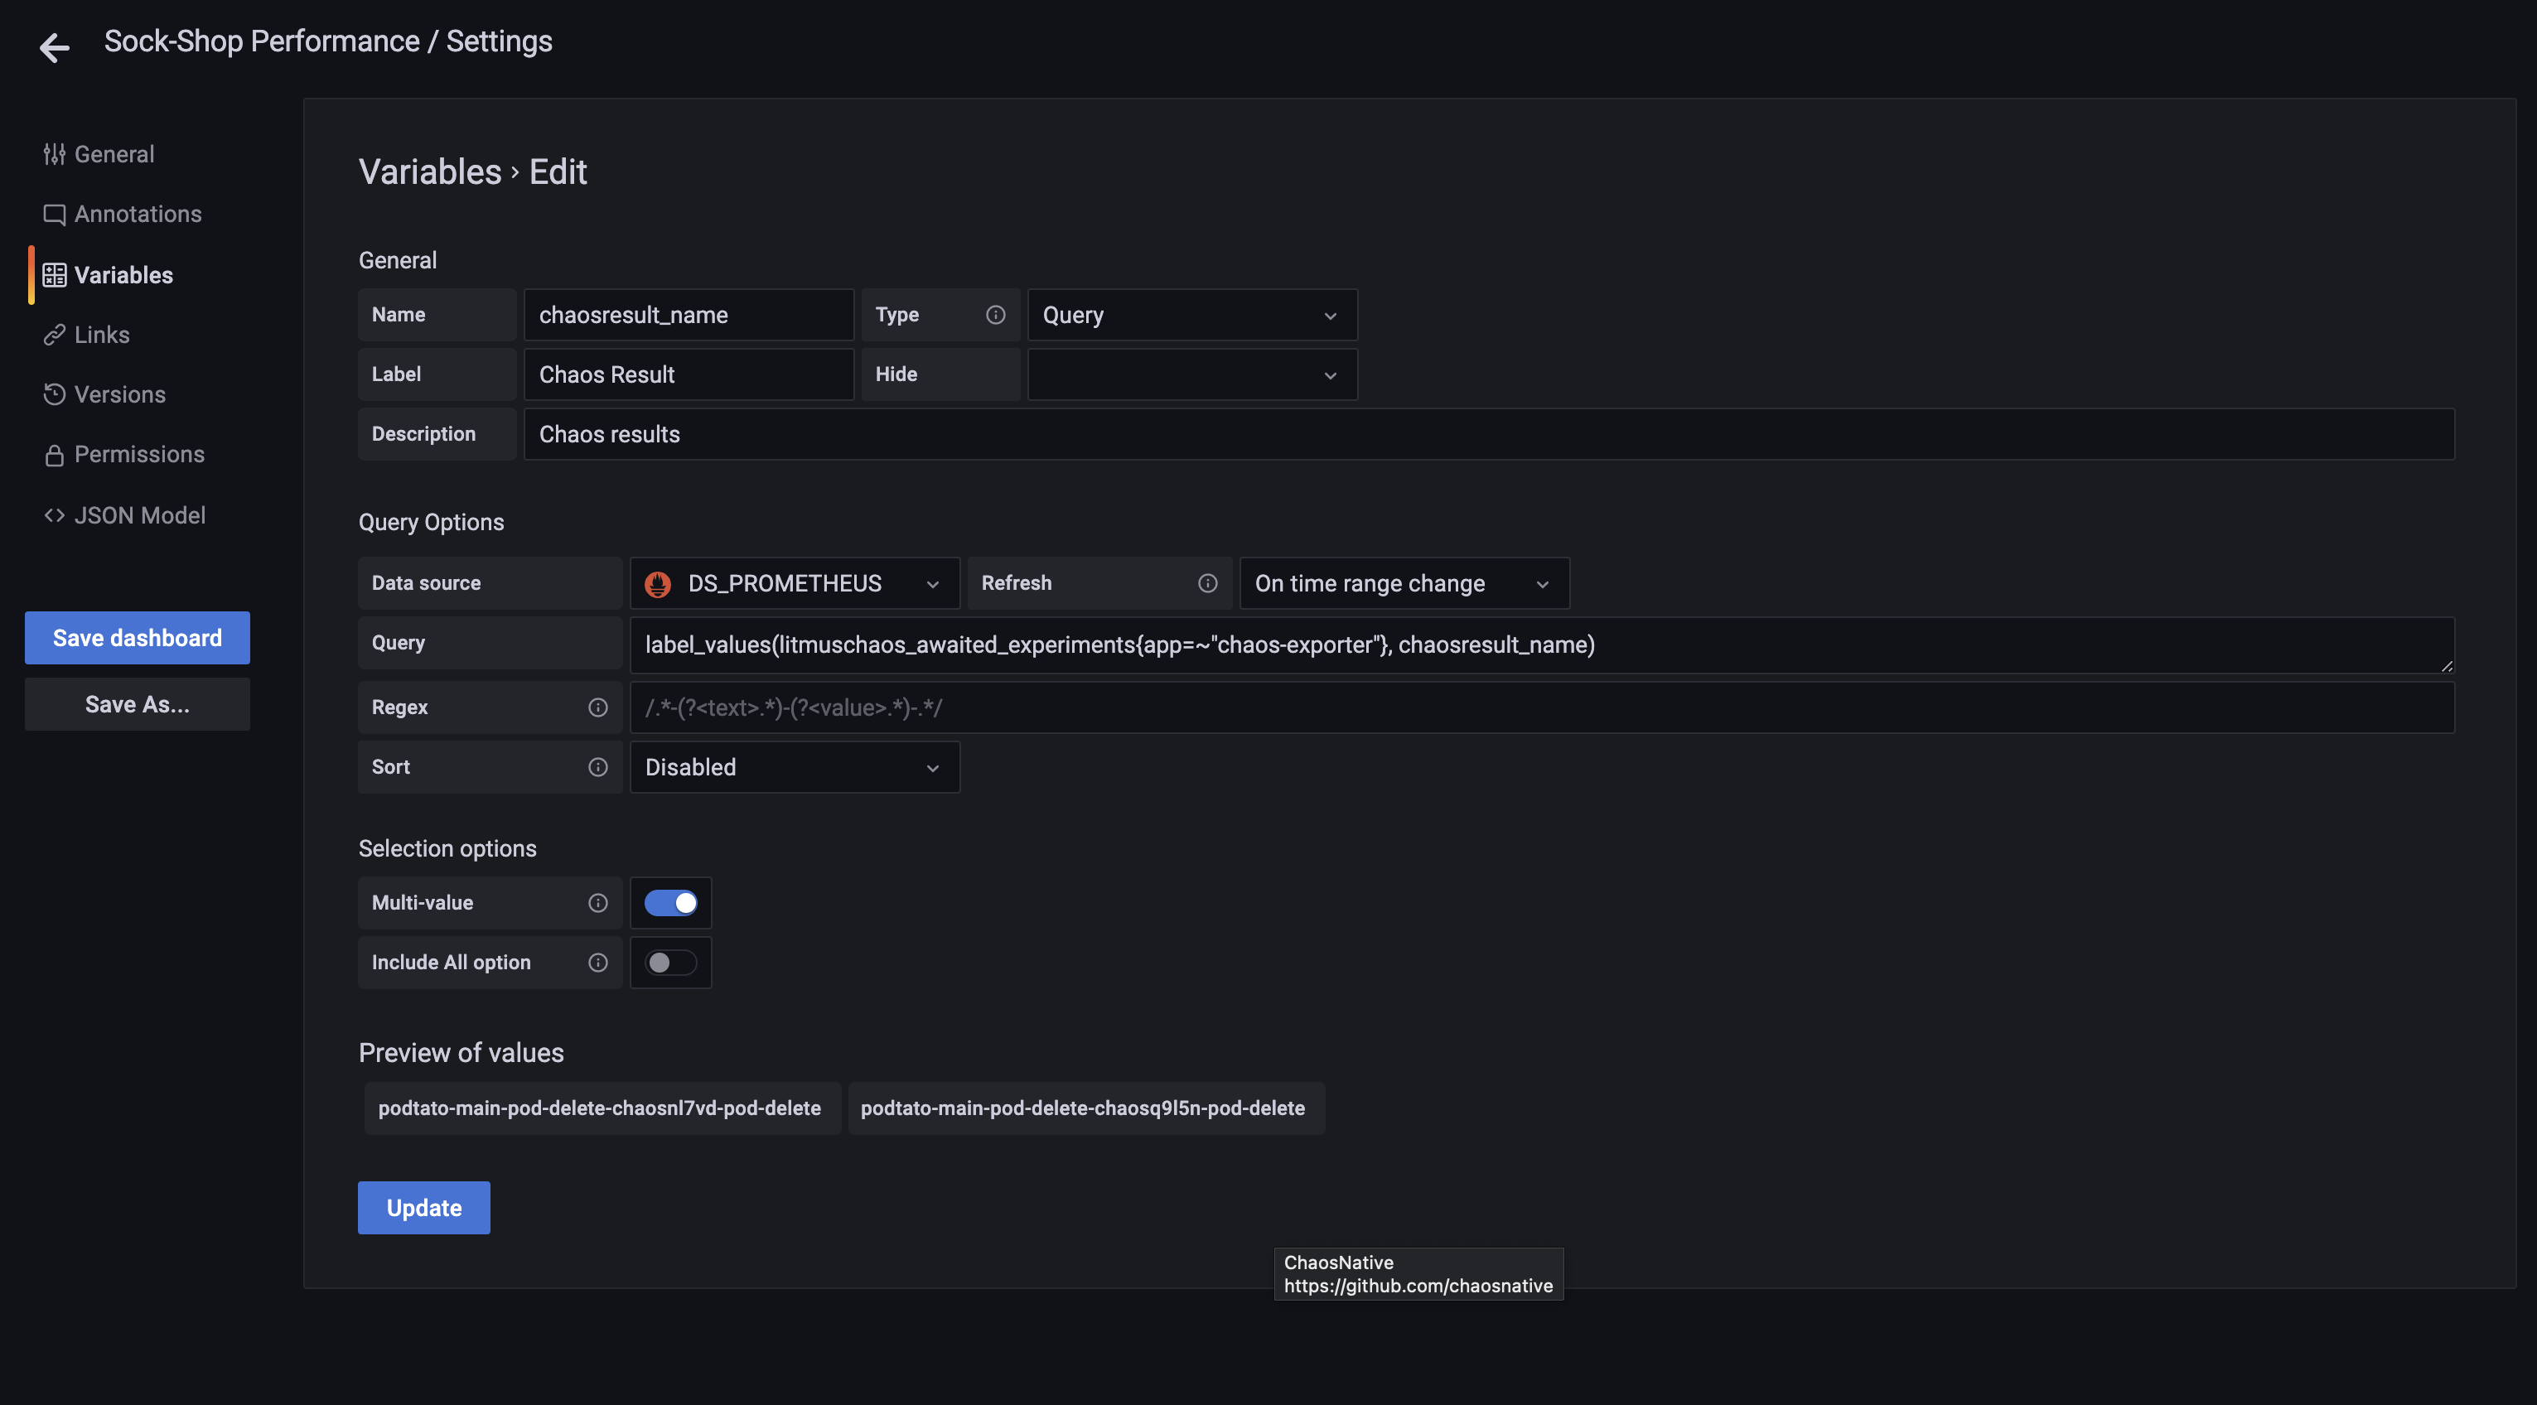
Task: Click the Save dashboard button
Action: point(137,638)
